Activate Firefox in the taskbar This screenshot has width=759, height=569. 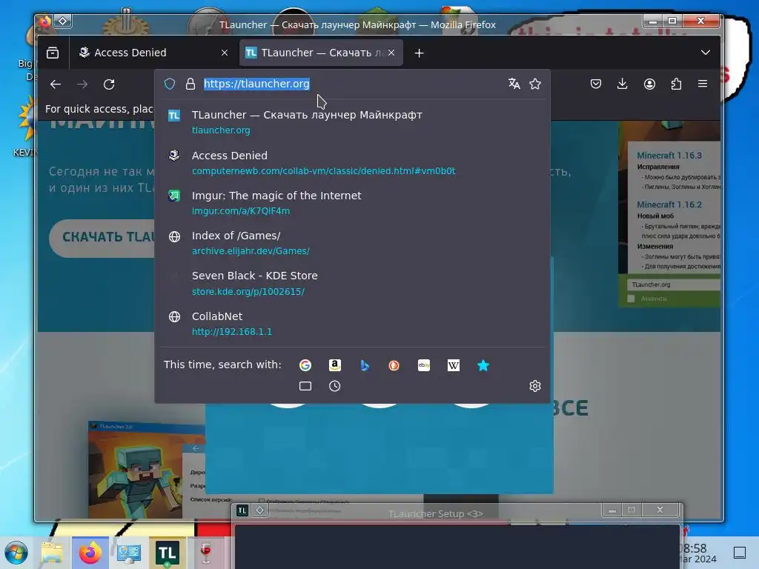90,553
